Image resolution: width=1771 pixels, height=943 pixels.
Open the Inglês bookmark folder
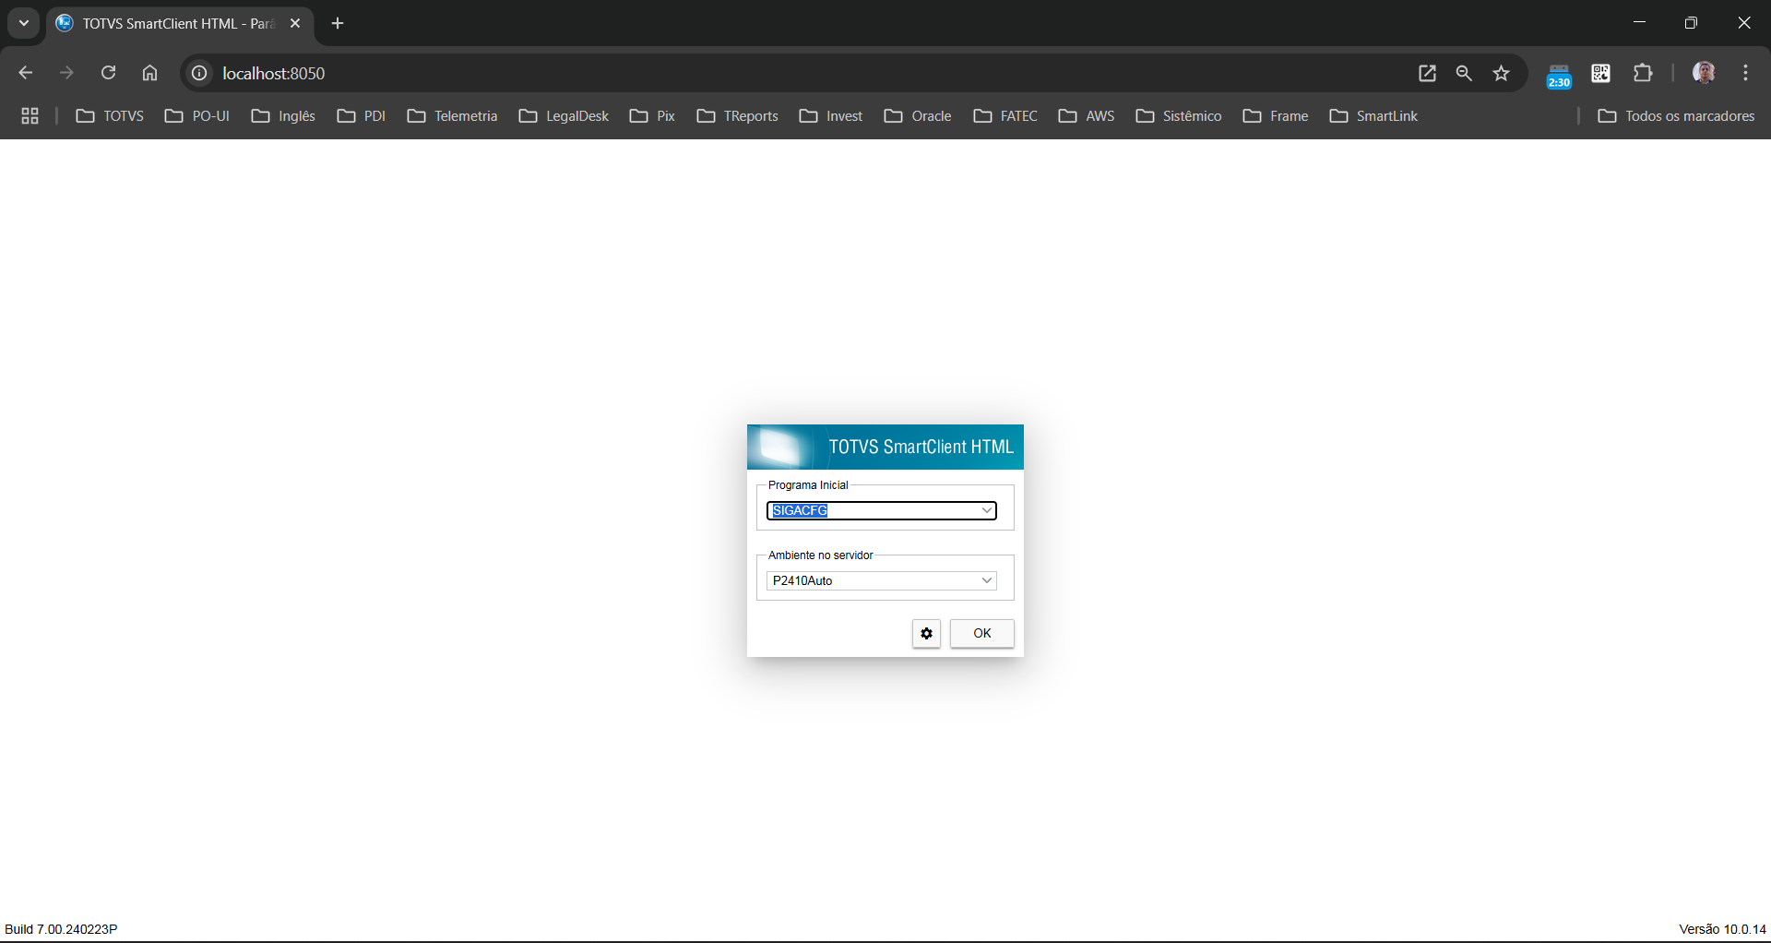283,115
